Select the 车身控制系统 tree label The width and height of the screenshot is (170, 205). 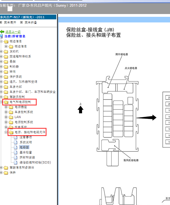pyautogui.click(x=24, y=112)
